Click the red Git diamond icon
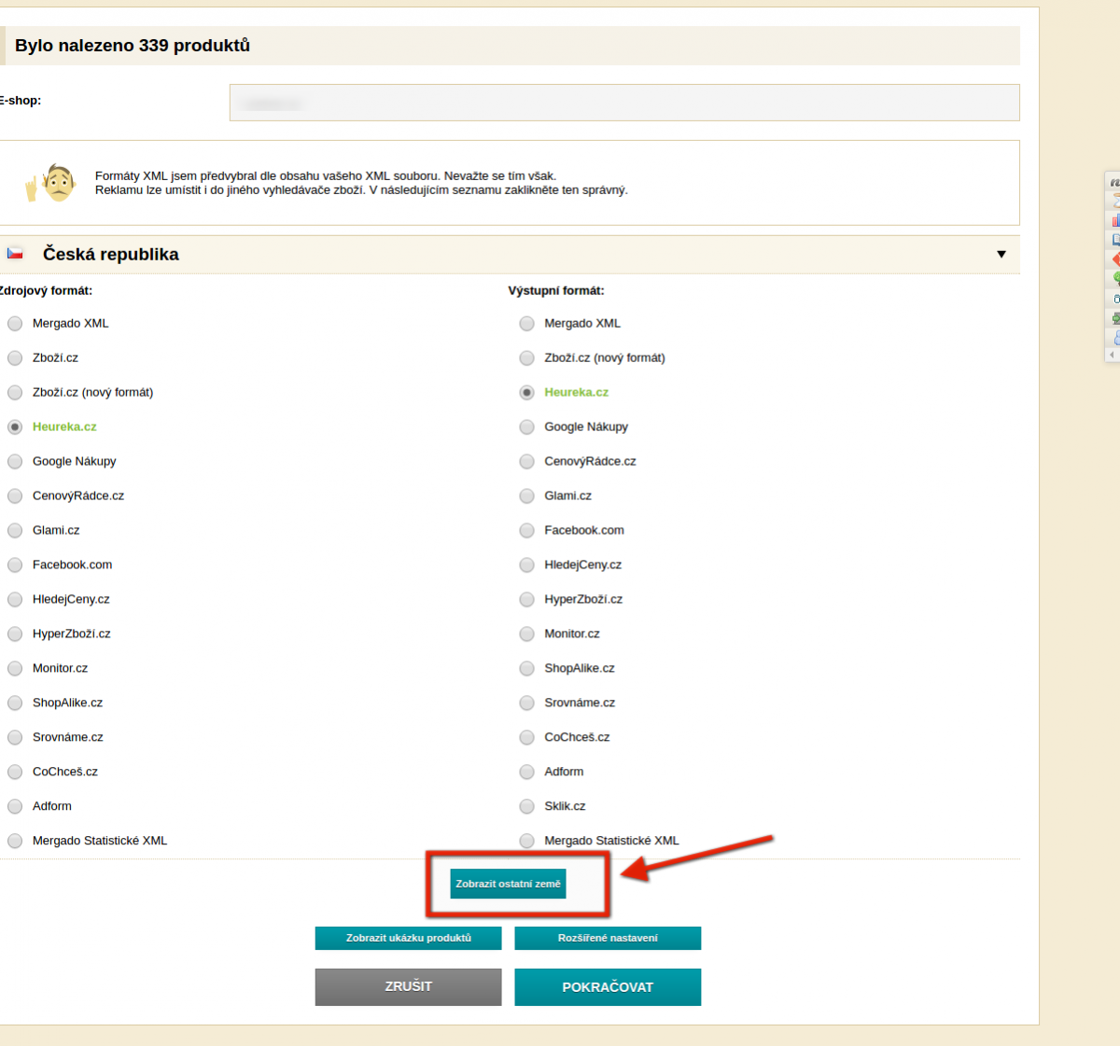The image size is (1120, 1046). click(1115, 259)
